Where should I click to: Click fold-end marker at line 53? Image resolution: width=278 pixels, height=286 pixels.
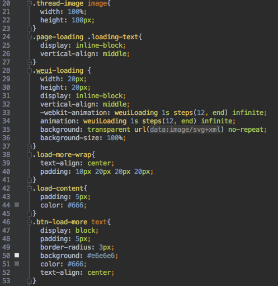(x=29, y=281)
